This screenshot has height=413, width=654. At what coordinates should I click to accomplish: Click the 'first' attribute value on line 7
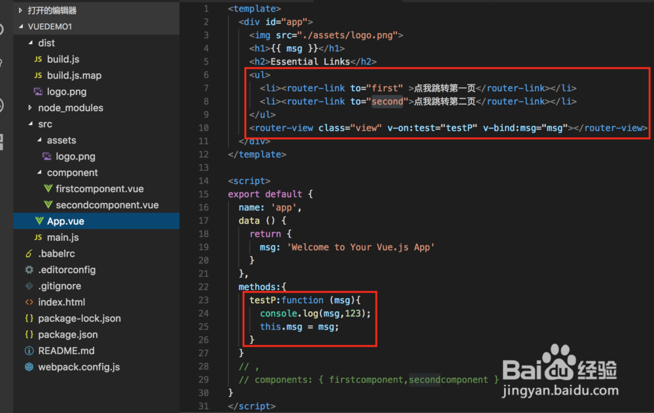tap(385, 88)
